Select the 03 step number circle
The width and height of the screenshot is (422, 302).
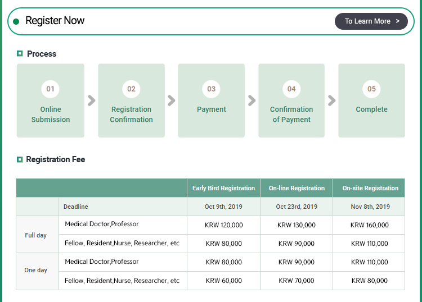click(x=211, y=89)
